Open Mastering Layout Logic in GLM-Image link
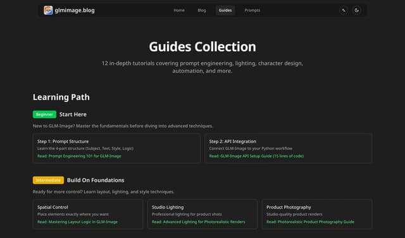405x238 pixels. click(x=77, y=222)
